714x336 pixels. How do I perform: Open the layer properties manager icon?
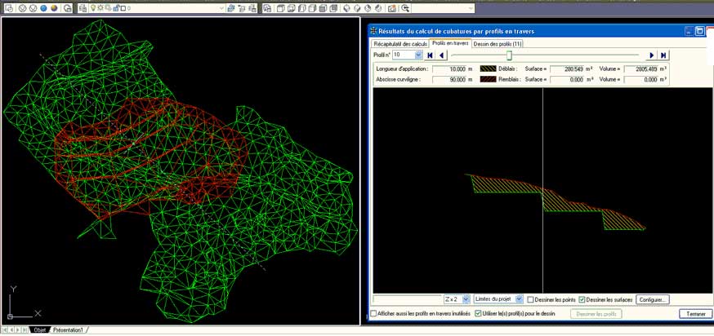pos(83,8)
